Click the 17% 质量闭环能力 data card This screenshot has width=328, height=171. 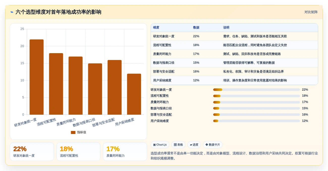[125, 152]
